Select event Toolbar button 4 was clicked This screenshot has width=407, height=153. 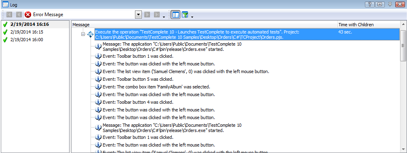click(x=138, y=102)
